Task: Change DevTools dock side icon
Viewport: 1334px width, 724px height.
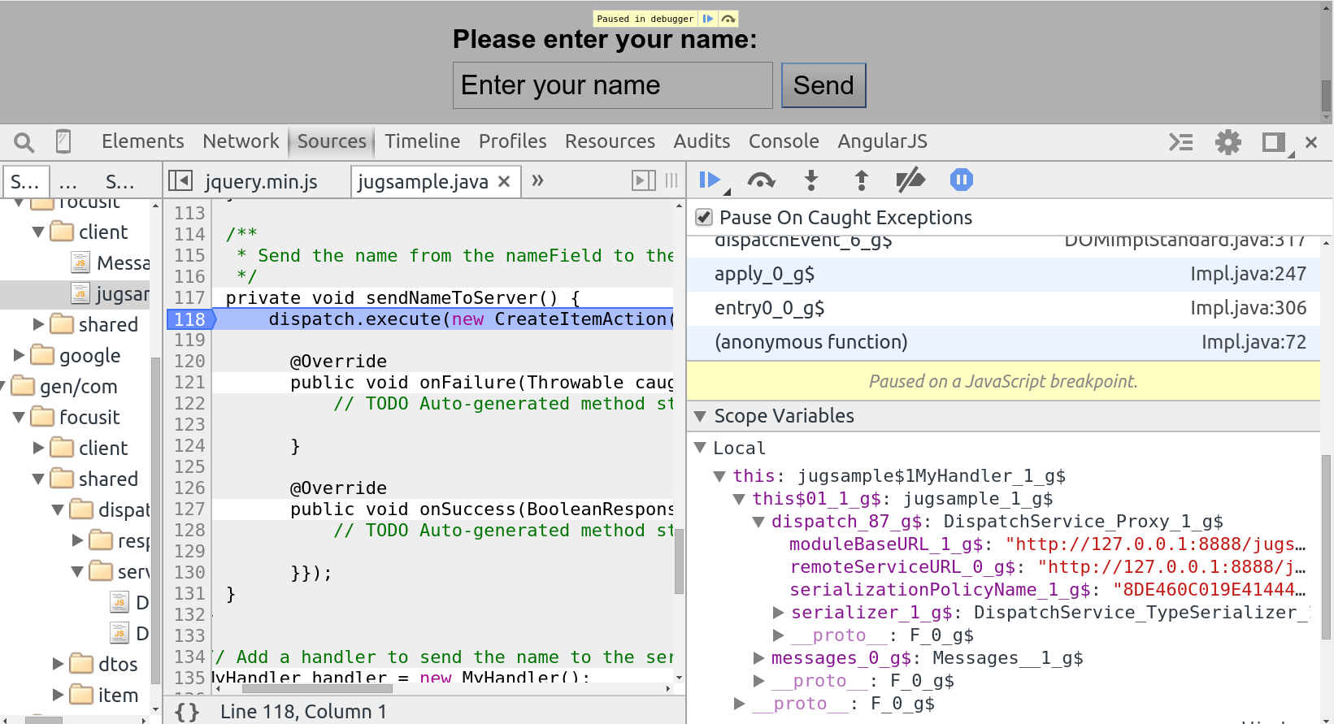Action: (x=1274, y=142)
